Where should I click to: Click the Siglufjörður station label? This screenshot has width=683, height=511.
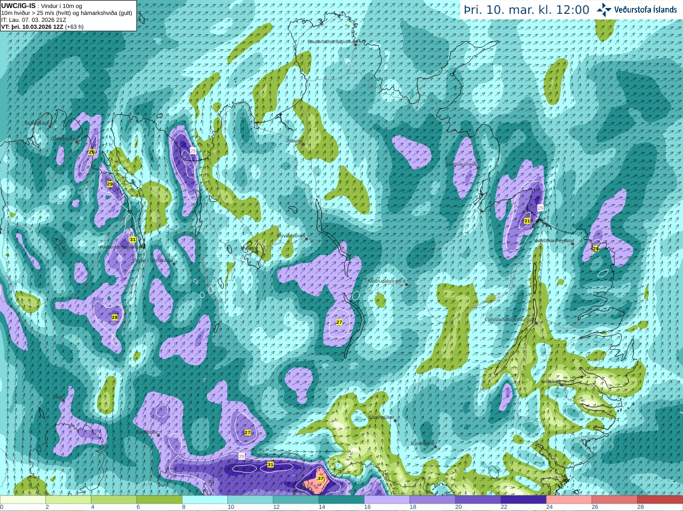click(37, 123)
